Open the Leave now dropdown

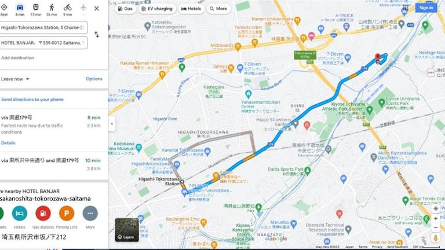pyautogui.click(x=15, y=79)
